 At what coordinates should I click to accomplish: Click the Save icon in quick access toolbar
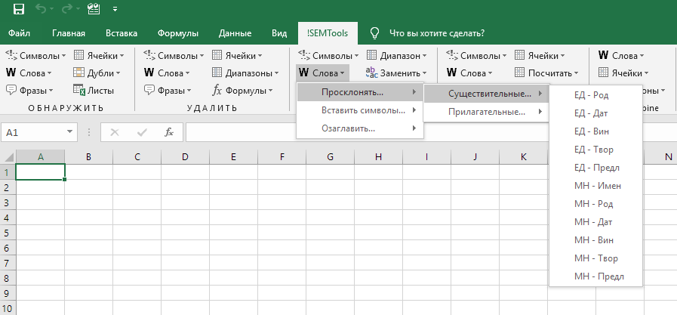point(19,8)
